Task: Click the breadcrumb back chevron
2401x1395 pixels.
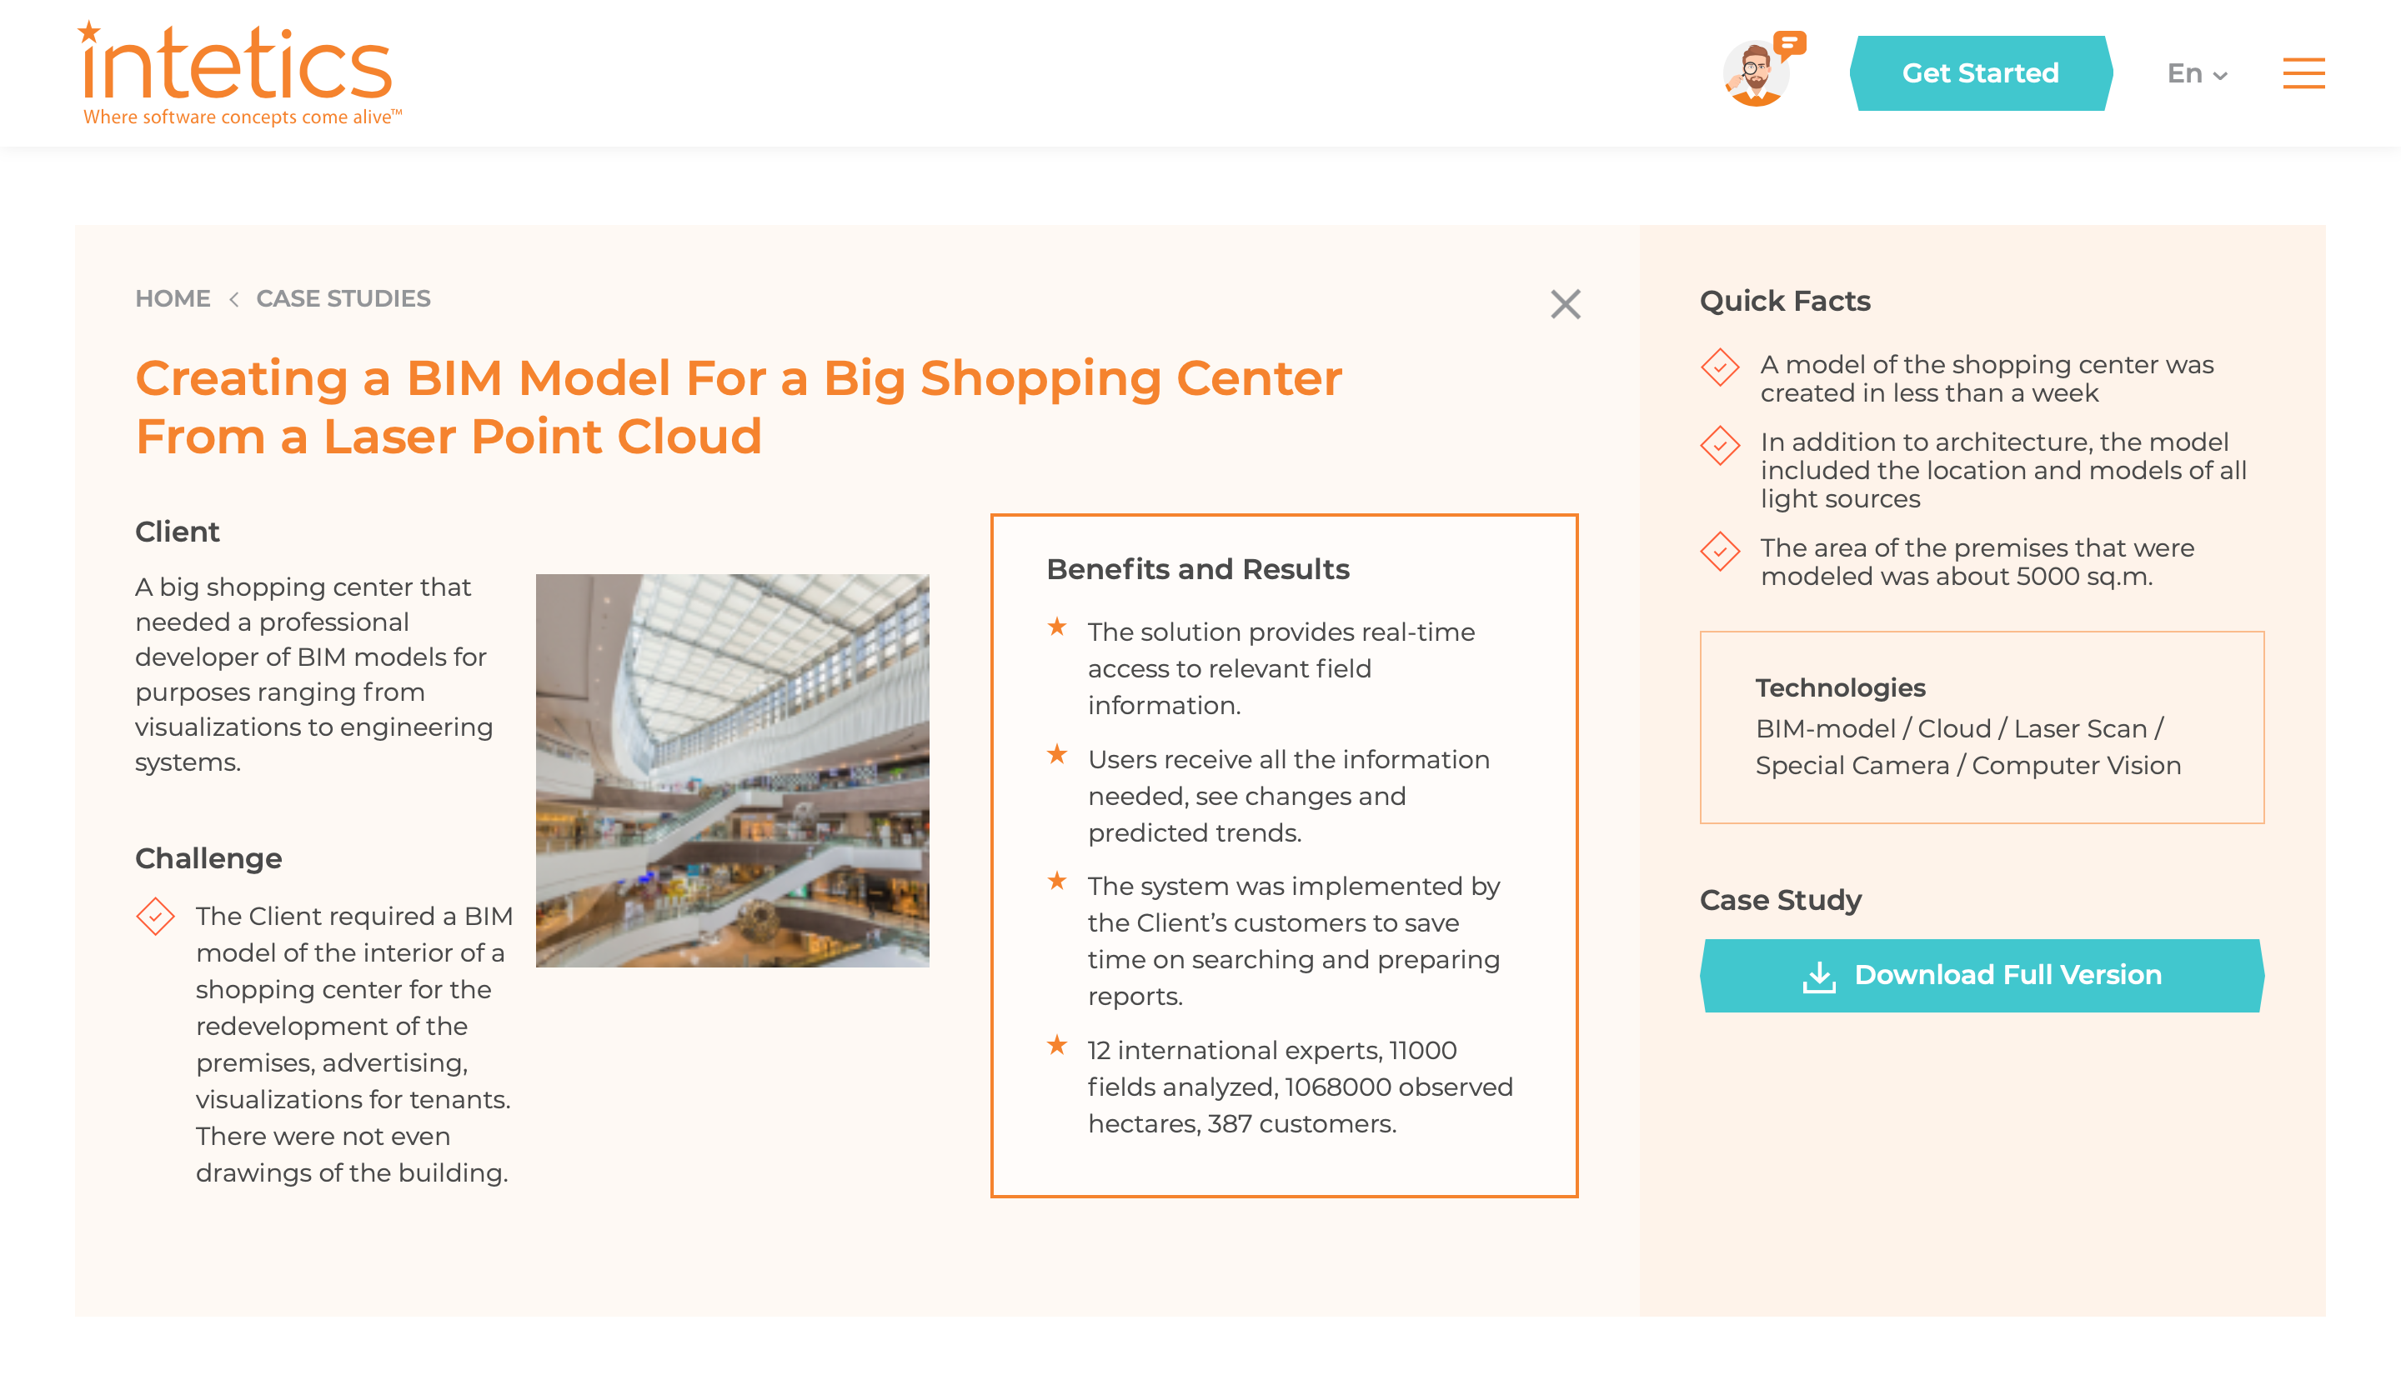Action: (233, 299)
